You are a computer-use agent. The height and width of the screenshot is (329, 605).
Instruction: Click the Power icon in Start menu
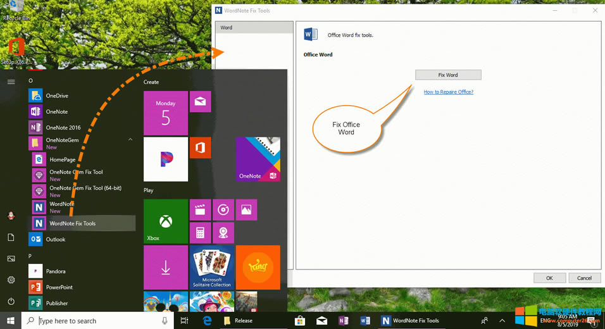[x=11, y=301]
